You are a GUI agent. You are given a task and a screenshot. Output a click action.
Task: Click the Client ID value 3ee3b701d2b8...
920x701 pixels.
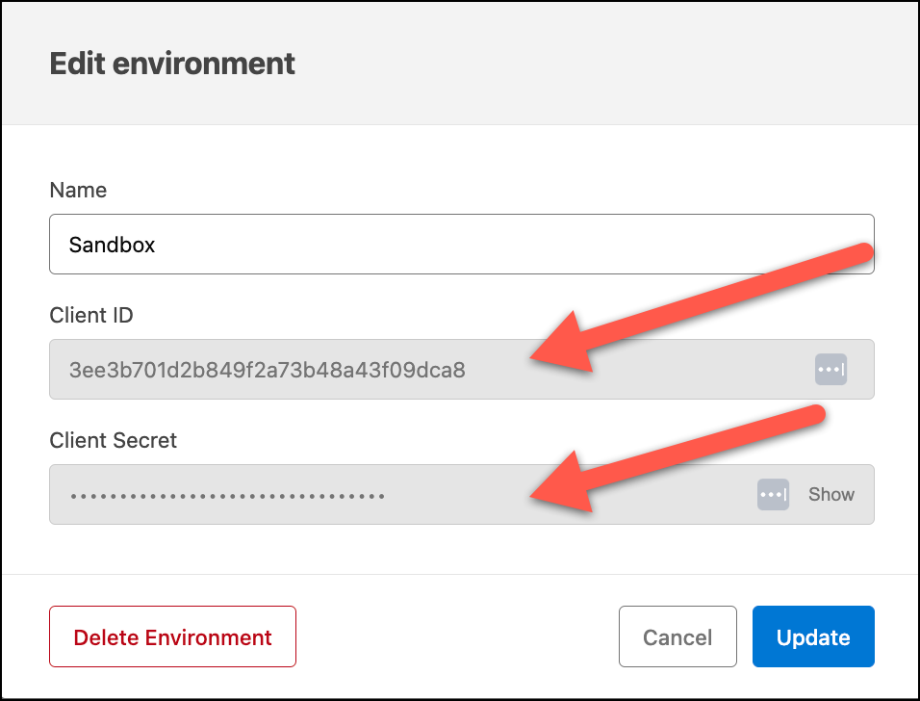click(x=267, y=370)
